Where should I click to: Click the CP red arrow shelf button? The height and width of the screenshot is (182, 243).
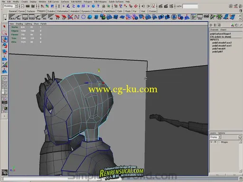(x=64, y=17)
